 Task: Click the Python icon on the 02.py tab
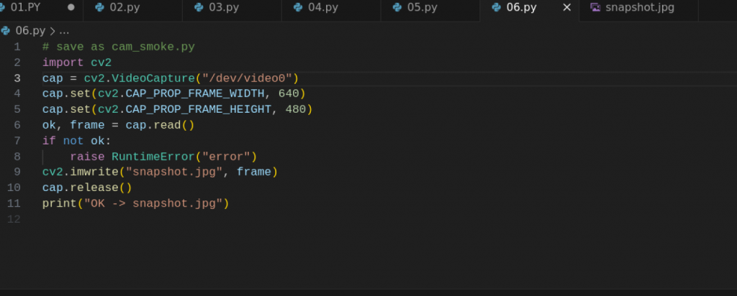pyautogui.click(x=99, y=7)
